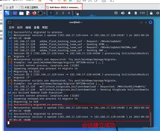Close the 主页 tab

pos(17,7)
